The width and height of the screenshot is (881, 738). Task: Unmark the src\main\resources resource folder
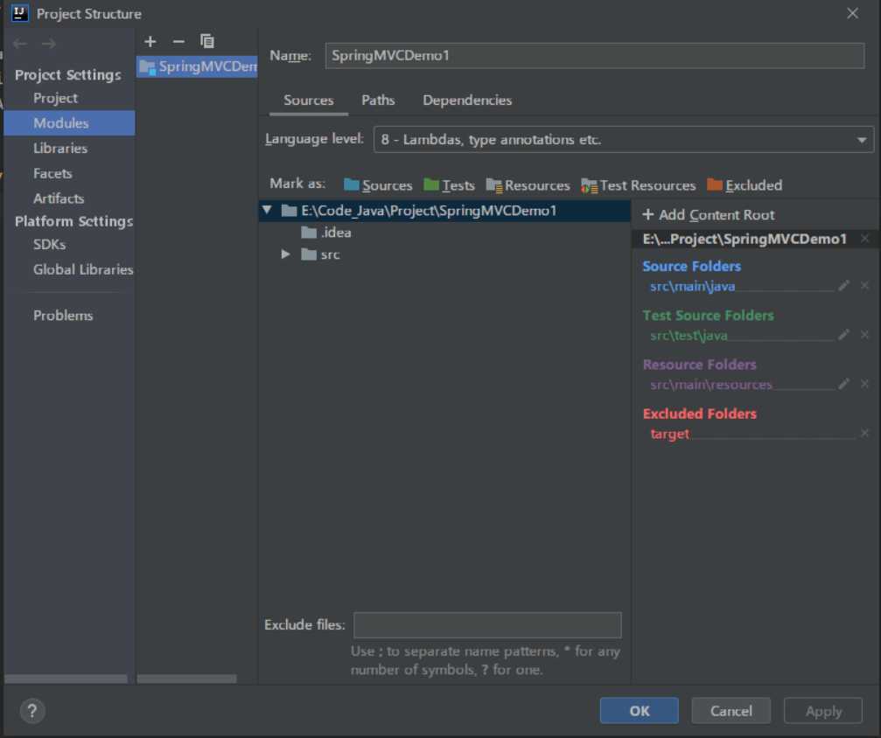(x=864, y=384)
